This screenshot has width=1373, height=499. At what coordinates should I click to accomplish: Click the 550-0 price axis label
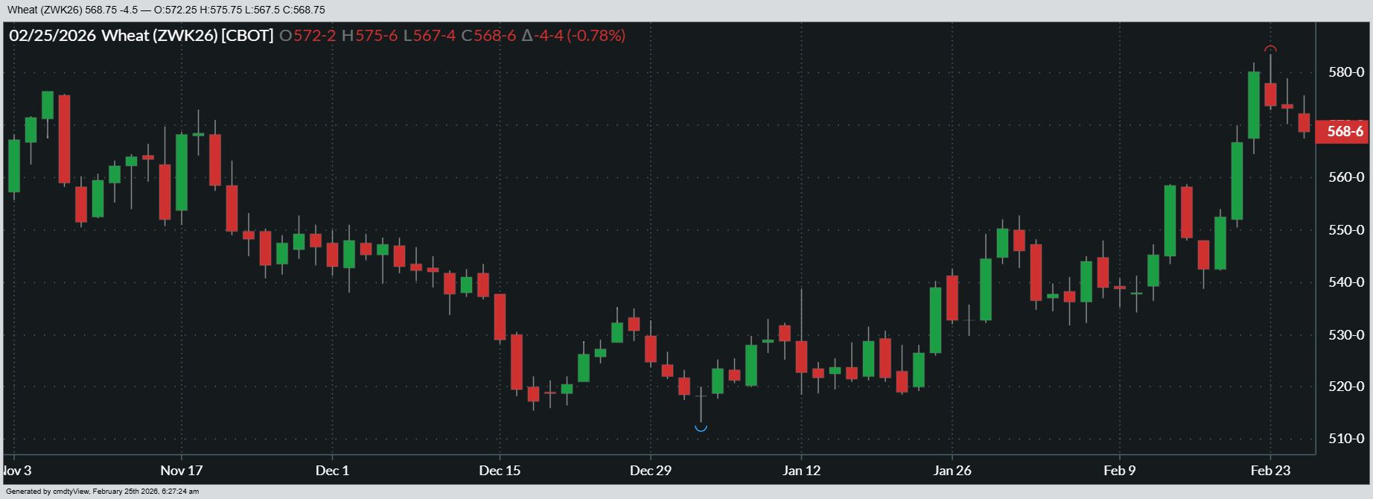tap(1346, 230)
